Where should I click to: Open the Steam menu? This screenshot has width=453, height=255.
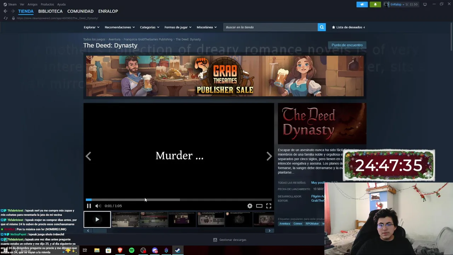point(10,4)
